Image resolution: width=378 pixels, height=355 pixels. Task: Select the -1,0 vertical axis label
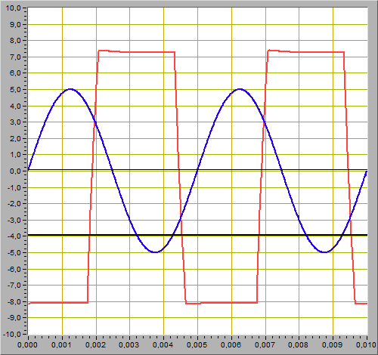point(14,187)
